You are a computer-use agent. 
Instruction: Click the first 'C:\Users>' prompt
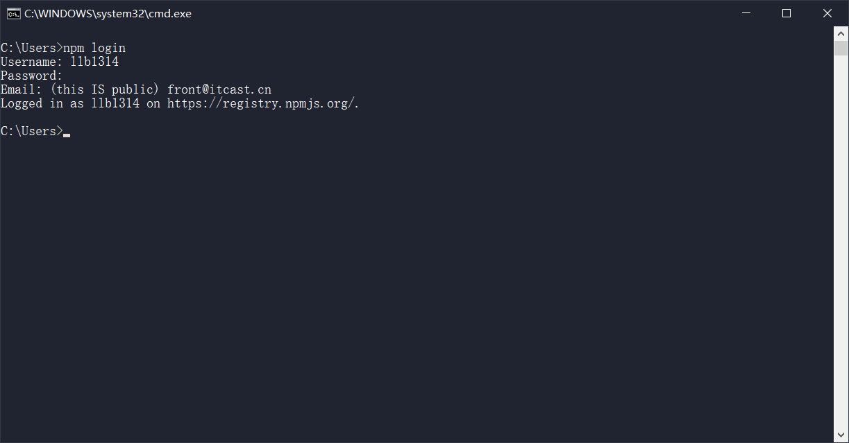coord(32,48)
